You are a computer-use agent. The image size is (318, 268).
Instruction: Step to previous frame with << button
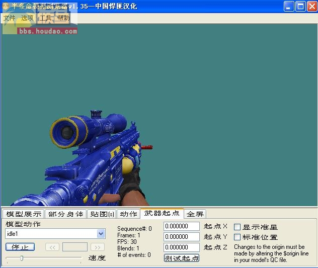(52, 247)
